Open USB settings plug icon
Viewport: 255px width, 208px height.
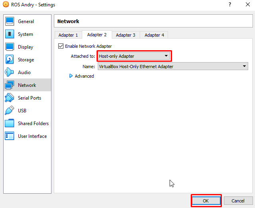10,111
